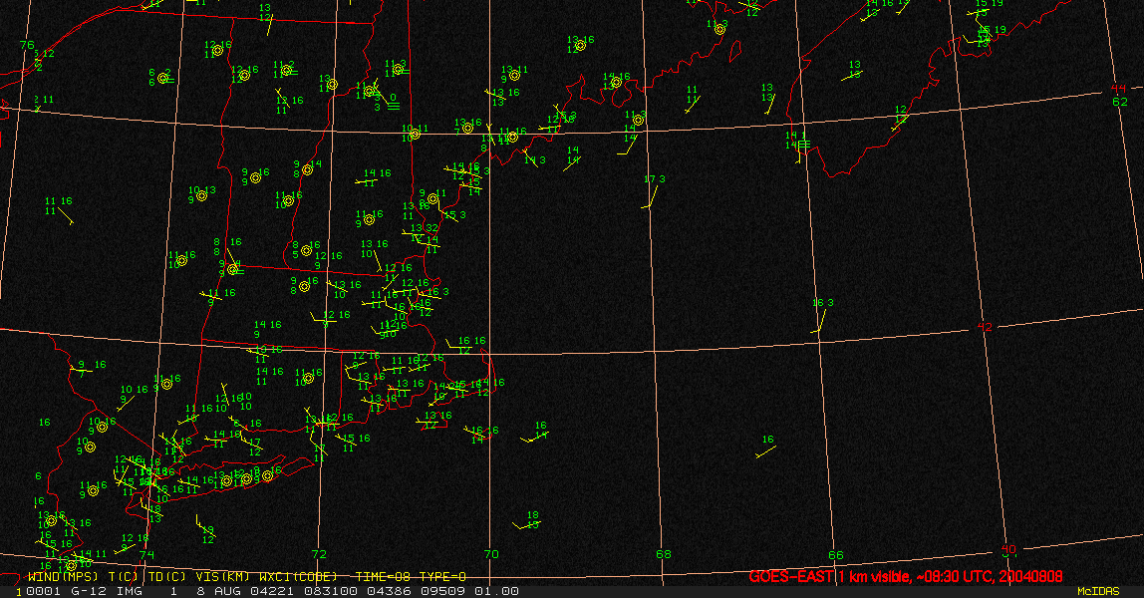1144x598 pixels.
Task: Click the red 40 latitude label
Action: tap(1008, 549)
